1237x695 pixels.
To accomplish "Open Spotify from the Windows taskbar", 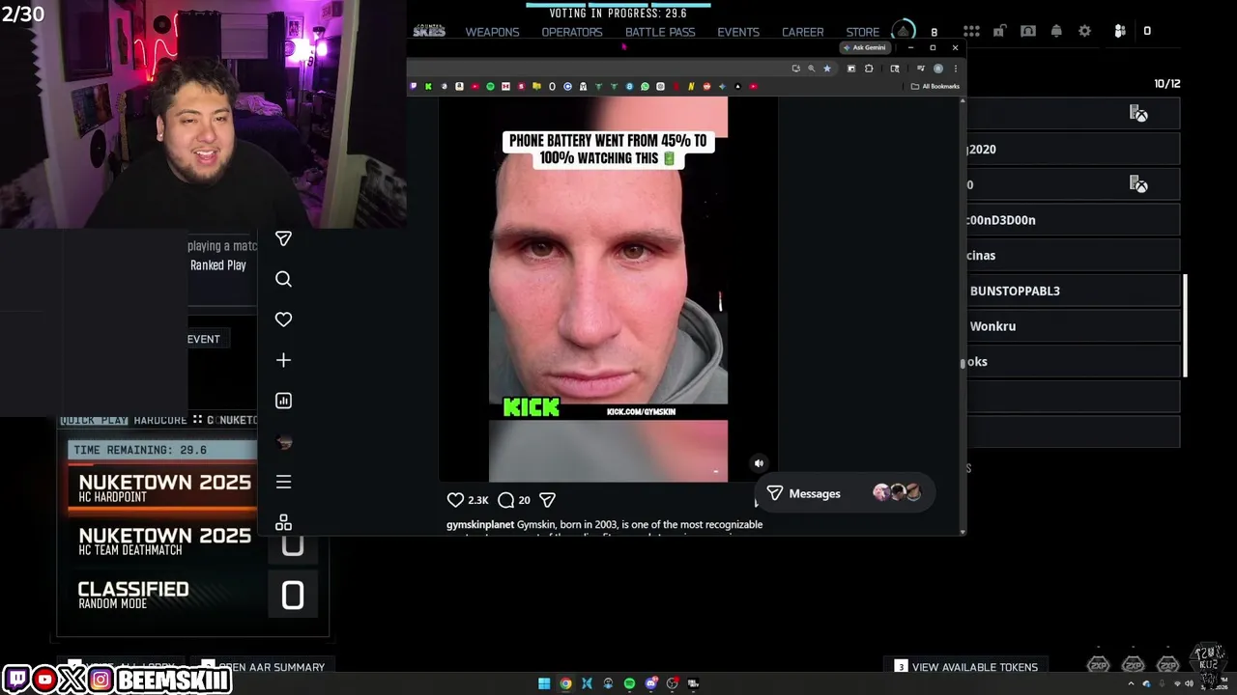I will [x=629, y=683].
